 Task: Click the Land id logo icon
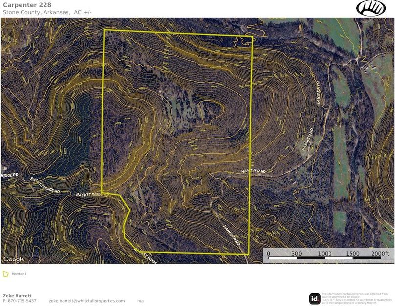click(x=315, y=299)
